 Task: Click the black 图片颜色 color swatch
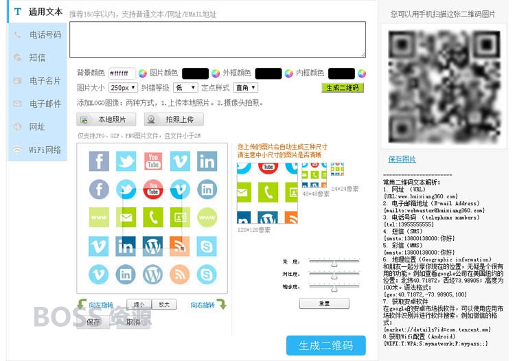(196, 73)
